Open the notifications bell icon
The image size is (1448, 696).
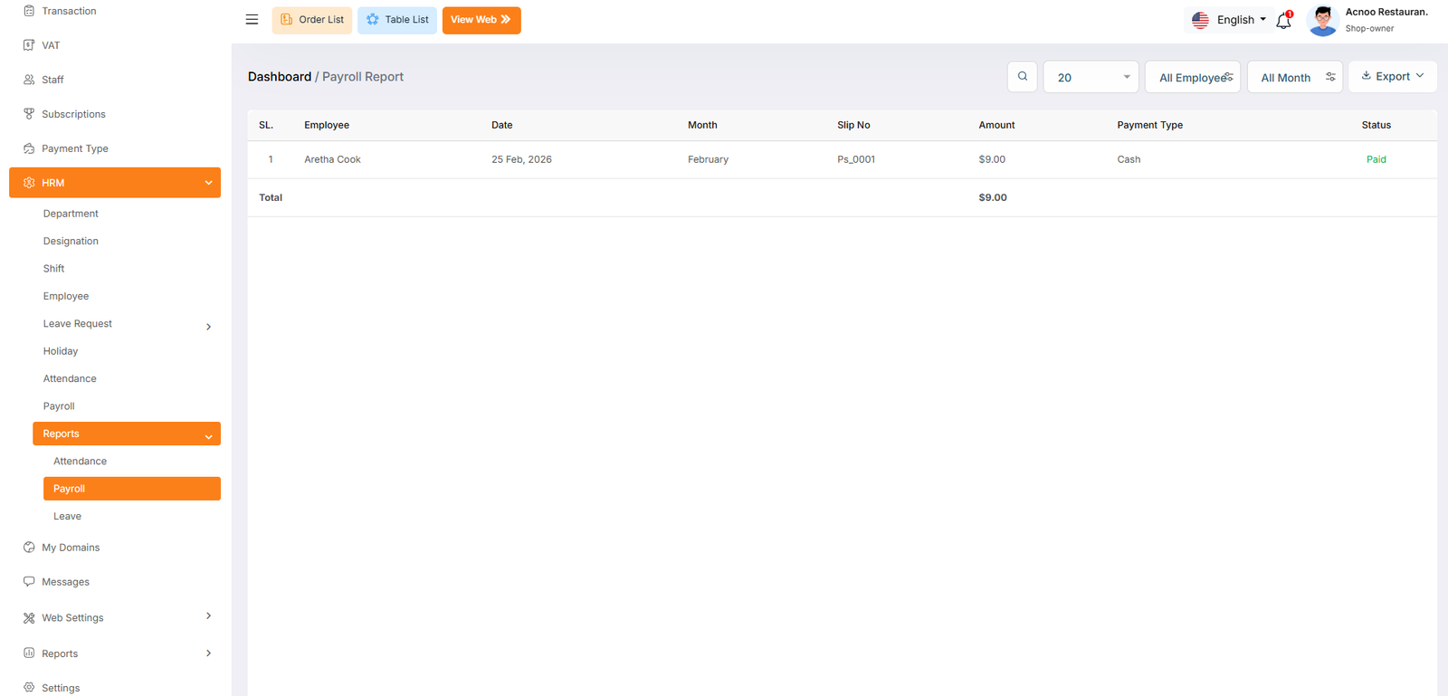point(1283,21)
